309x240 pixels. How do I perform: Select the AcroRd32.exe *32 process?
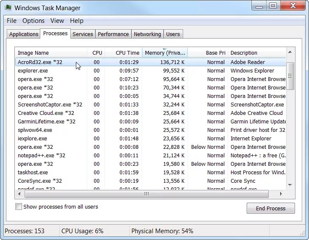pyautogui.click(x=150, y=62)
